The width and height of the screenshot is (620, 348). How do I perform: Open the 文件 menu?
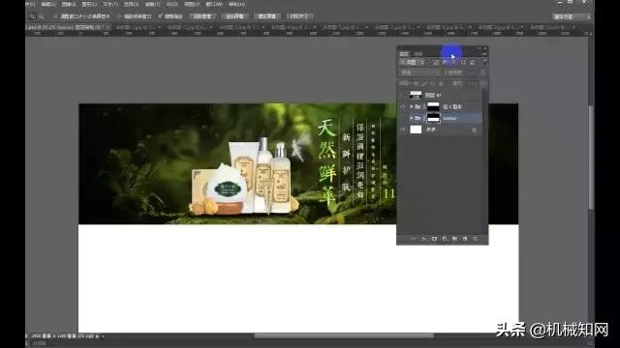coord(30,4)
